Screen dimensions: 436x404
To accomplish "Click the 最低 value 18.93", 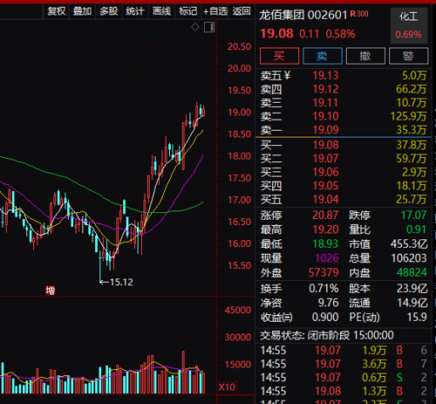I will pyautogui.click(x=325, y=243).
